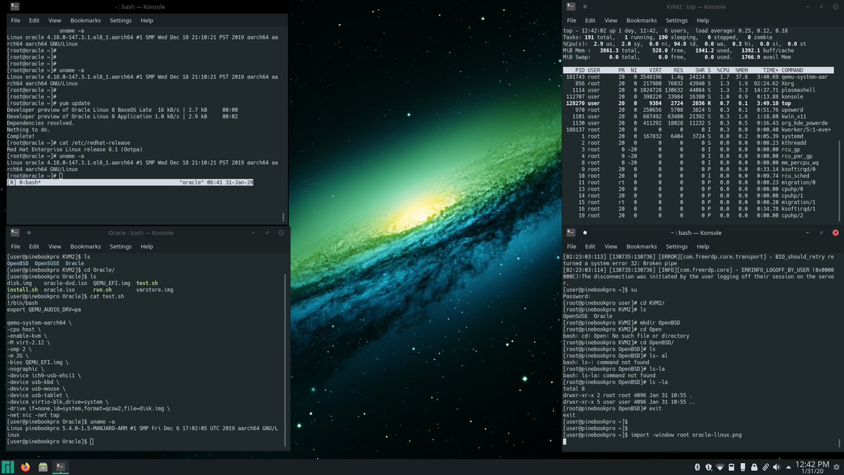This screenshot has width=844, height=475.
Task: Close the '~ : bash' window with the red X
Action: 835,233
